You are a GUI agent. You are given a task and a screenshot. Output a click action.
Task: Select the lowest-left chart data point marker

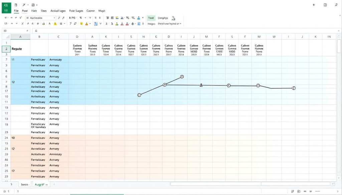[x=139, y=95]
